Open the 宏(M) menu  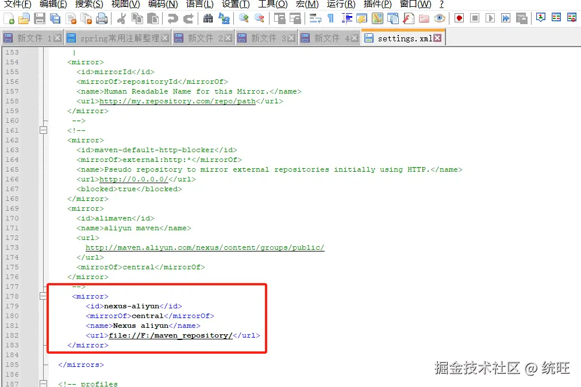pos(307,4)
